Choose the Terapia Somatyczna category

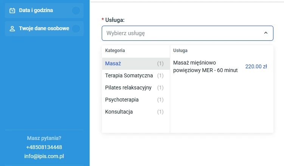click(129, 76)
